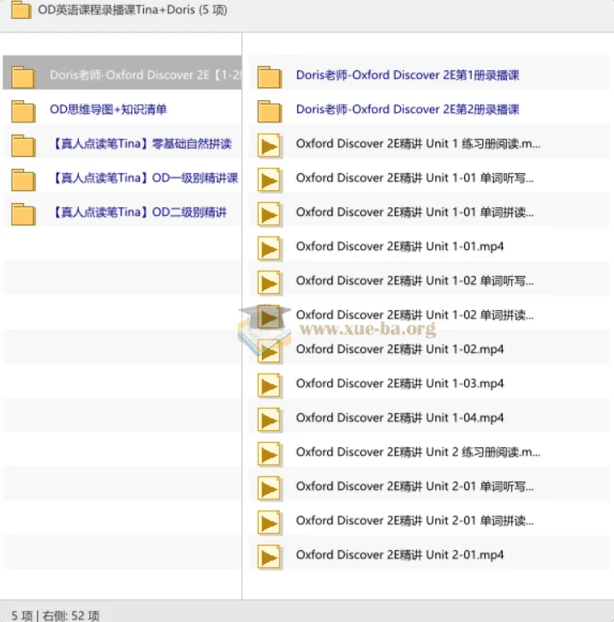Image resolution: width=614 pixels, height=622 pixels.
Task: Open Doris老师-Oxford Discover 2E第2册录播课 folder name
Action: (x=408, y=109)
